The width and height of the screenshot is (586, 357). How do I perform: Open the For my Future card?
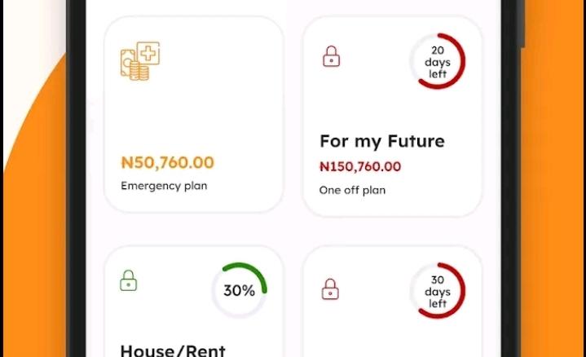pyautogui.click(x=392, y=117)
